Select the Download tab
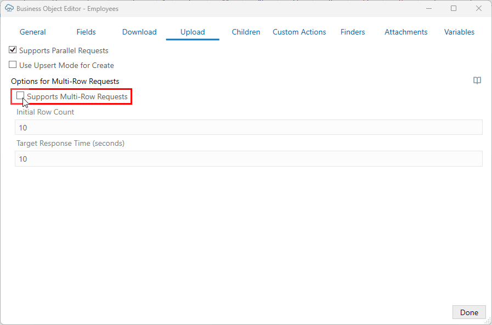Viewport: 492px width, 325px height. click(x=139, y=32)
